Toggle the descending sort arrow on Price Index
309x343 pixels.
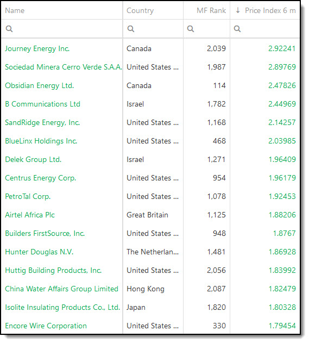pos(238,10)
